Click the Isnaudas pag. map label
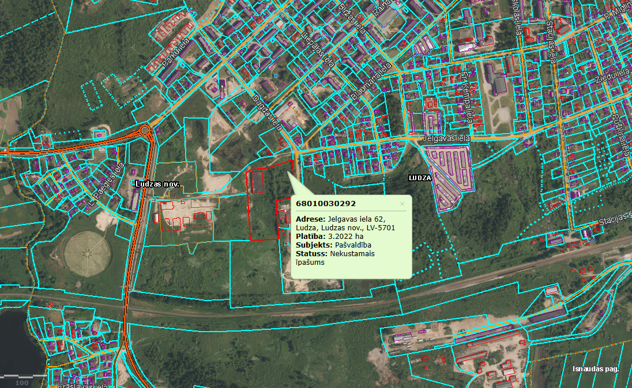 (x=596, y=369)
